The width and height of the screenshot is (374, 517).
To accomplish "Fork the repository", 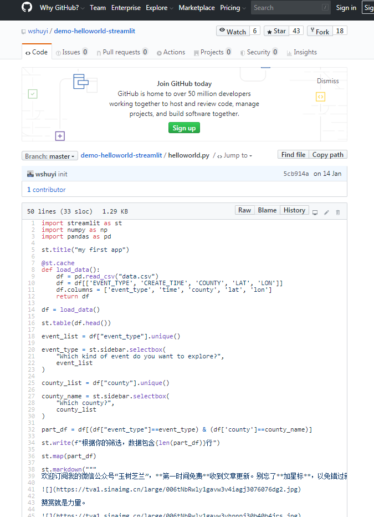I will 320,31.
